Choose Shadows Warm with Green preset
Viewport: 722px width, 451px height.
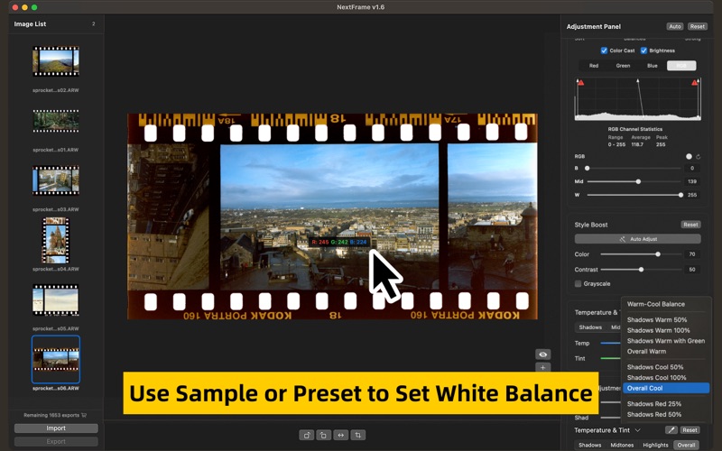click(665, 341)
